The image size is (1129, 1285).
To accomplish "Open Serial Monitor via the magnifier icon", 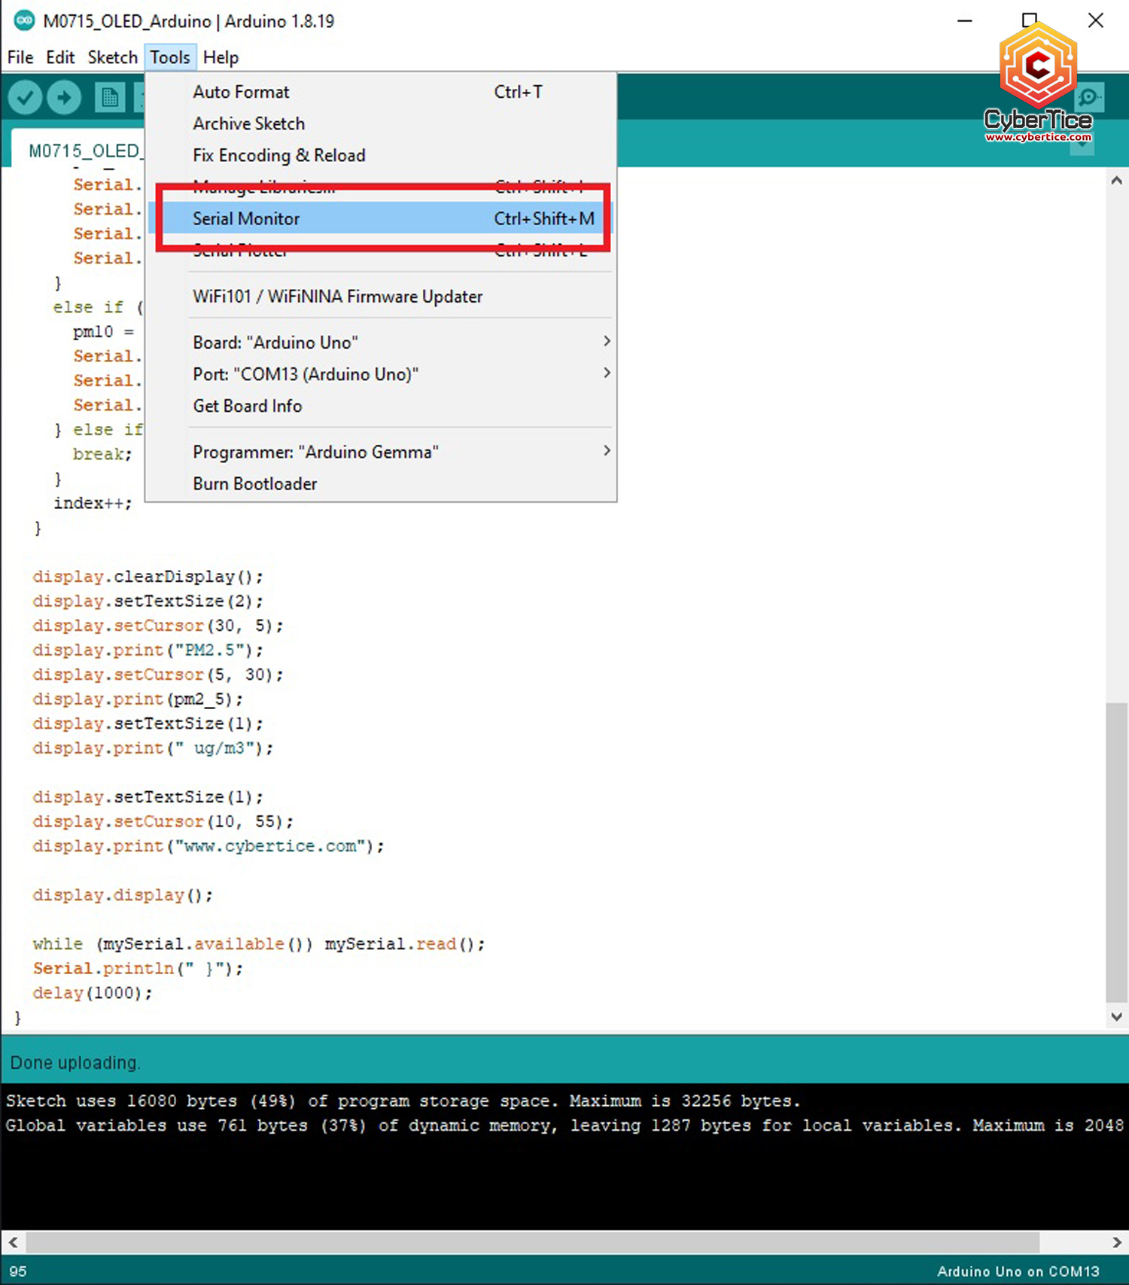I will (x=1088, y=98).
